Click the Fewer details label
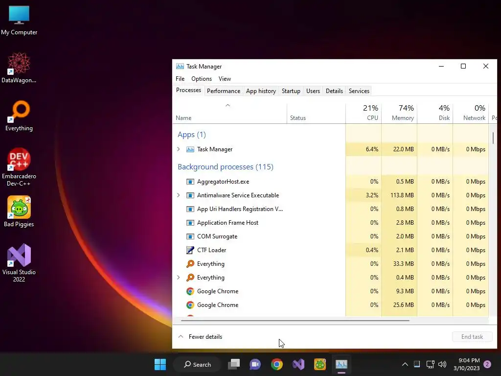Viewport: 501px width, 376px height. point(205,337)
